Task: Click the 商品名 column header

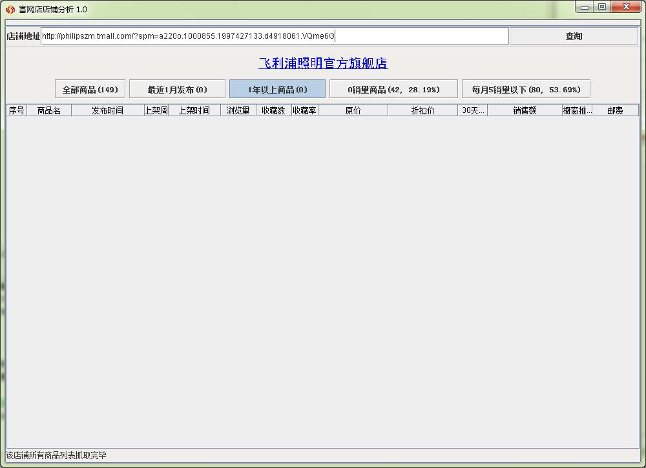Action: tap(49, 110)
